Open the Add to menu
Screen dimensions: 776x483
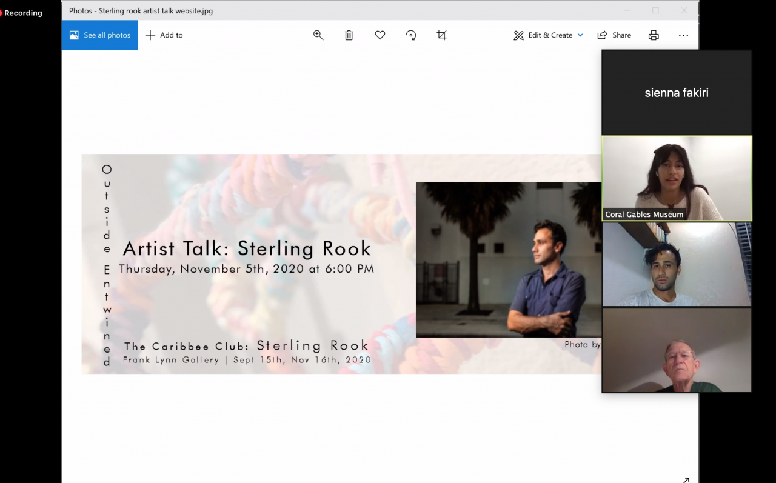point(164,35)
